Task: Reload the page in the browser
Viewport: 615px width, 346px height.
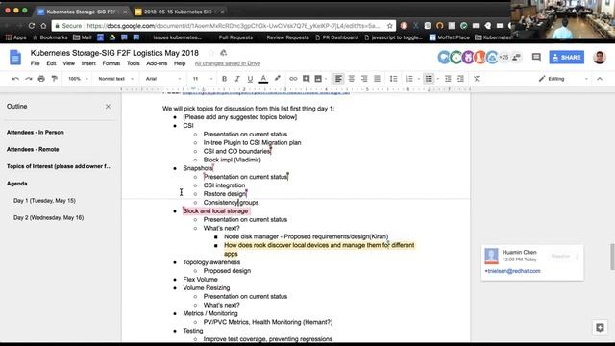Action: point(32,26)
